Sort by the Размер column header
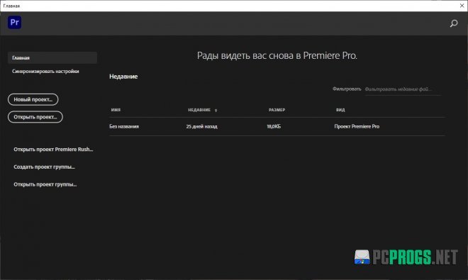Screen dimensions: 468x280 pyautogui.click(x=277, y=110)
